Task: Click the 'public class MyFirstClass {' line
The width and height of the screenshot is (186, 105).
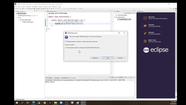Action: point(60,17)
